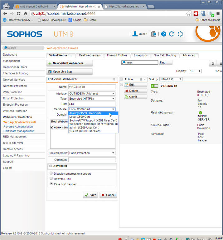Bookmark page with the star icon
The image size is (223, 240).
[x=188, y=14]
